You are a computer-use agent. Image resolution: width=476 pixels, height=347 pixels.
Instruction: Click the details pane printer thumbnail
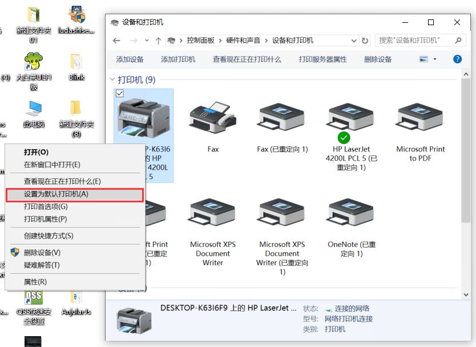[x=134, y=320]
